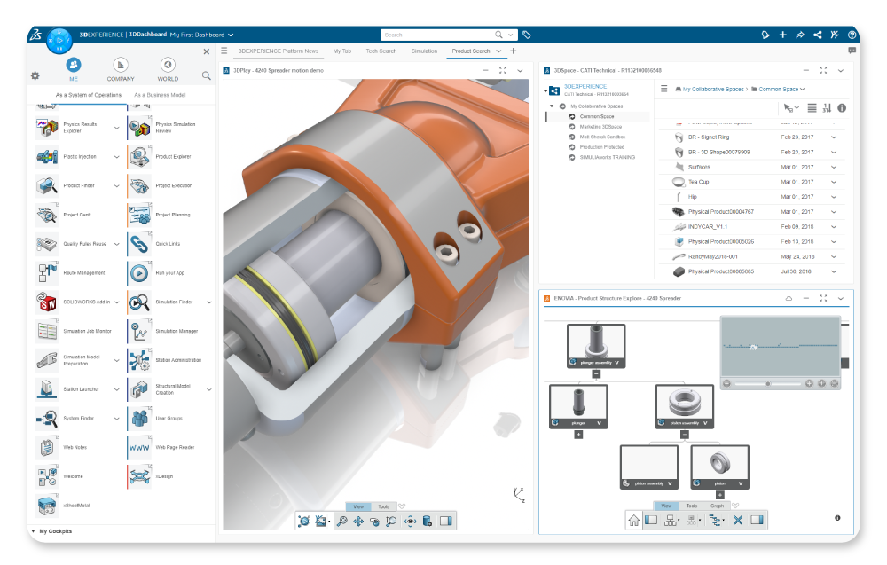This screenshot has width=887, height=565.
Task: Open the Product Explorer app icon
Action: pyautogui.click(x=139, y=157)
